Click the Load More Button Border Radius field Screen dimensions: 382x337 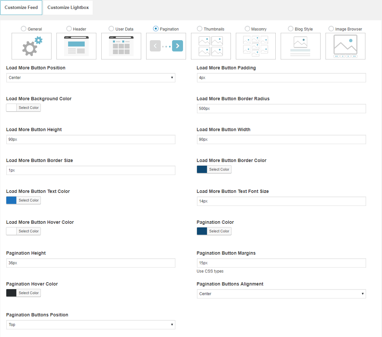coord(281,109)
